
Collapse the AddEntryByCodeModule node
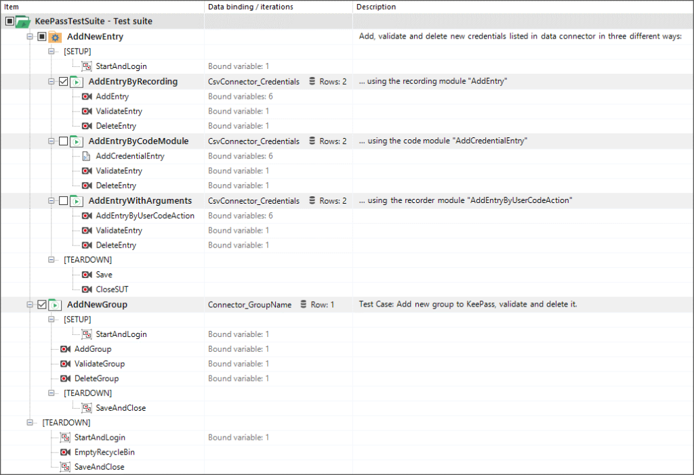tap(52, 141)
